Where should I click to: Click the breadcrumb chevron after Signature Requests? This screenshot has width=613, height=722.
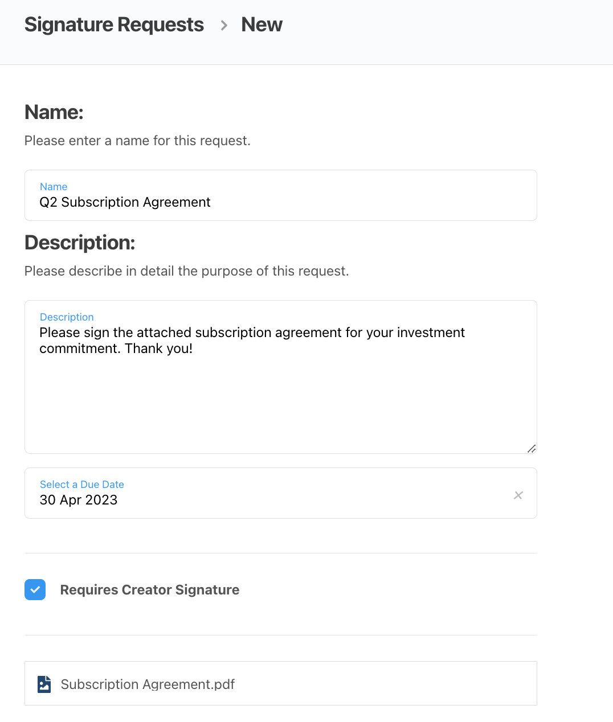point(223,25)
